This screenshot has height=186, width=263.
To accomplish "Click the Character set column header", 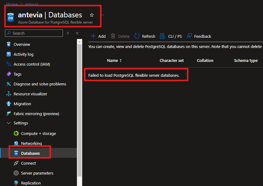I will click(172, 60).
